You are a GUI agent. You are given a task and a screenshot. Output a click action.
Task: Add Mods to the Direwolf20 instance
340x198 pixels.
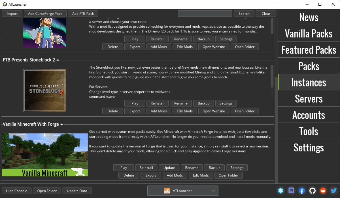coord(159,47)
